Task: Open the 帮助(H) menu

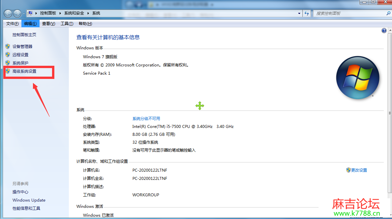Action: pos(85,23)
